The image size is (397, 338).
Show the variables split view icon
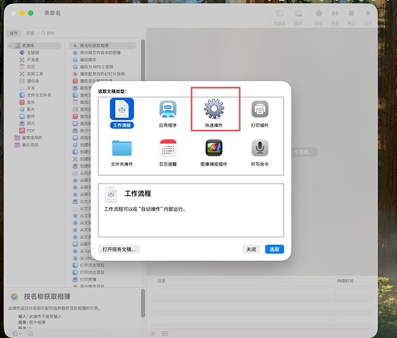165,334
